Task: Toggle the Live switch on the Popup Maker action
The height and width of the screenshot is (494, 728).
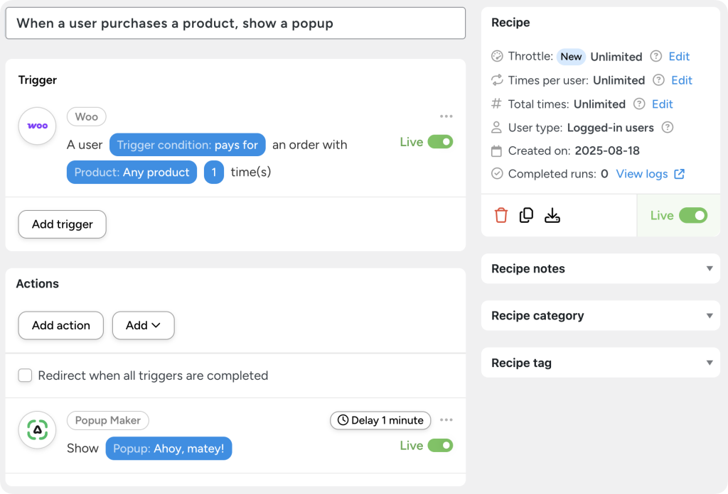Action: pyautogui.click(x=442, y=445)
